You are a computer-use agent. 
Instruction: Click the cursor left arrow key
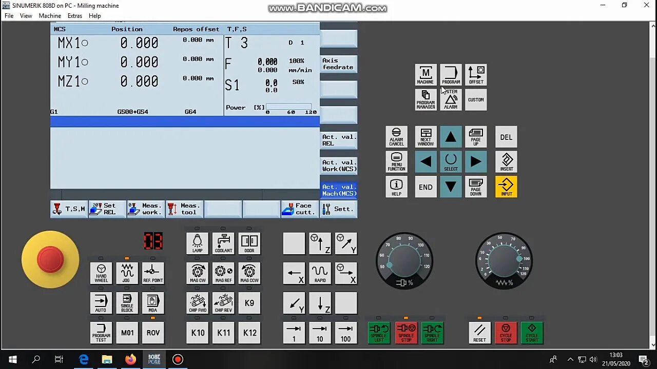click(426, 162)
